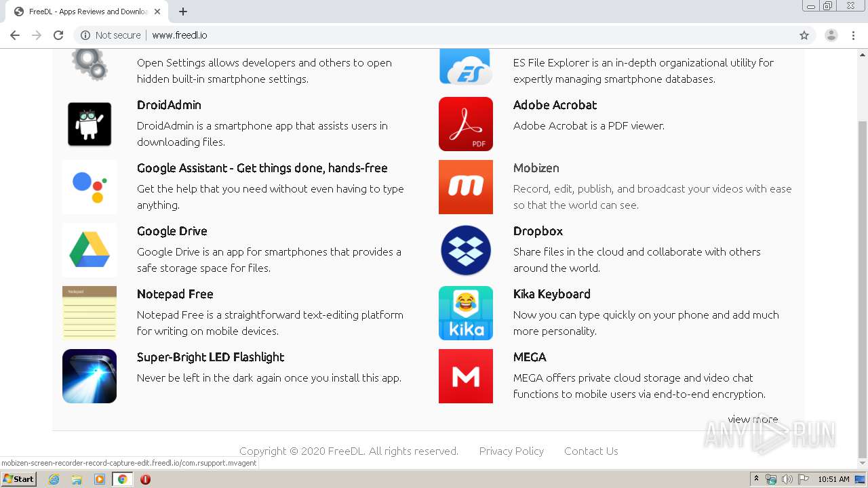Click the view more link
The image size is (868, 488).
[753, 419]
